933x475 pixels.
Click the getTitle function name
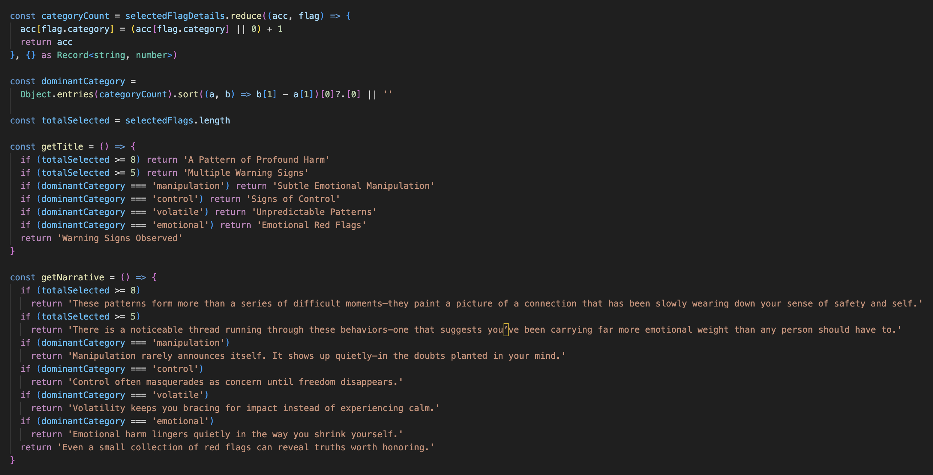62,147
